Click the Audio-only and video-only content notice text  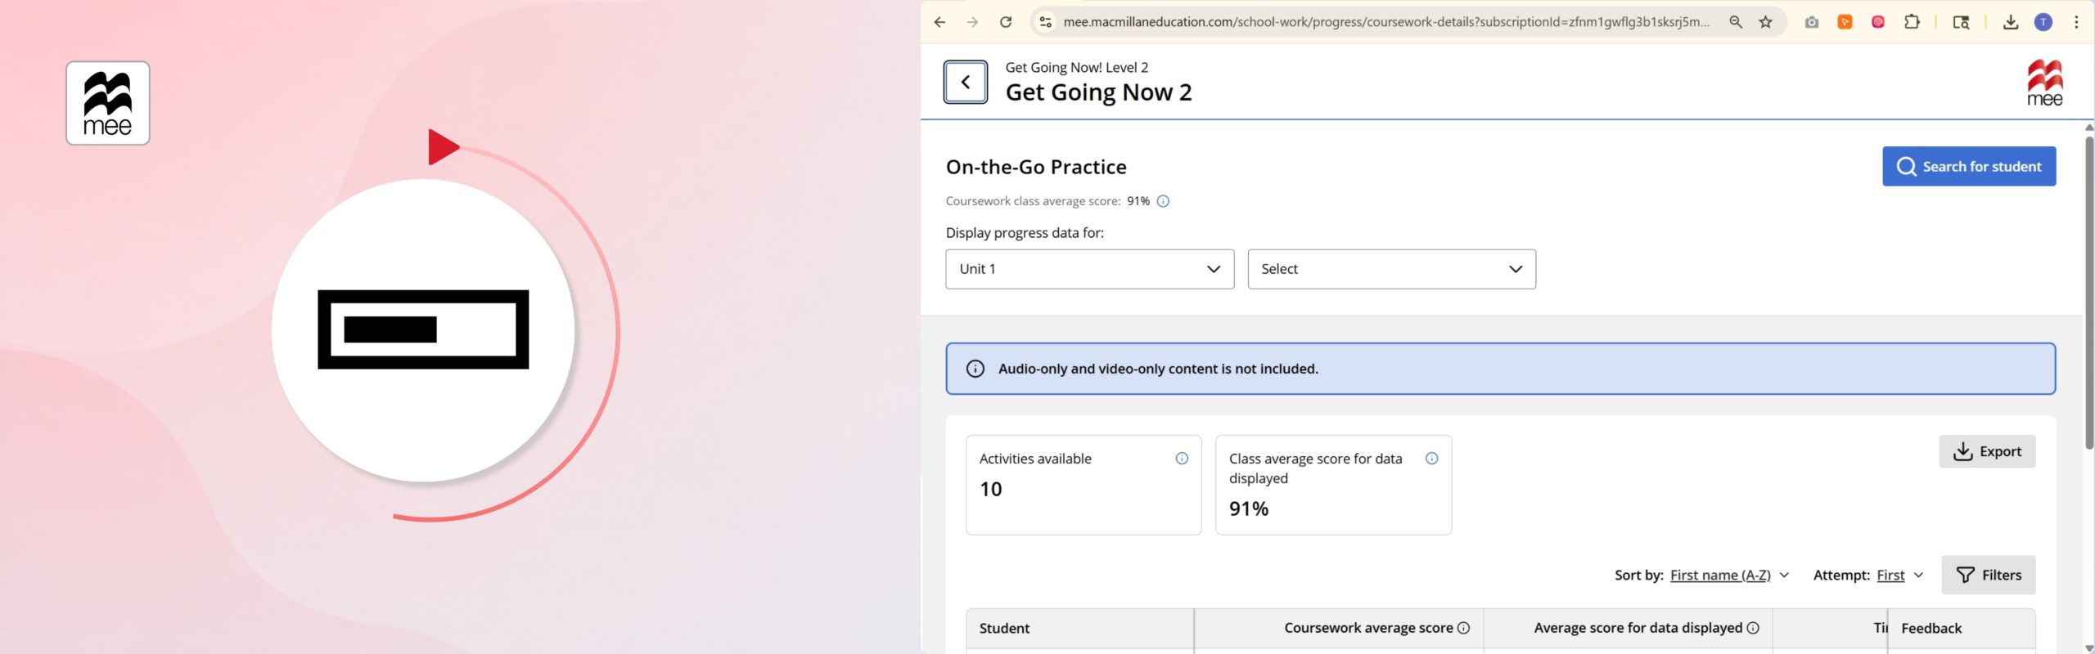click(1158, 369)
